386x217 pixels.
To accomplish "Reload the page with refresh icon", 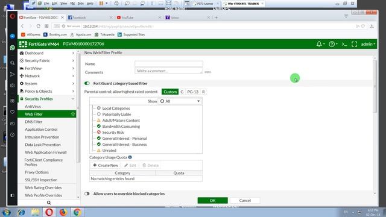I will [x=39, y=26].
